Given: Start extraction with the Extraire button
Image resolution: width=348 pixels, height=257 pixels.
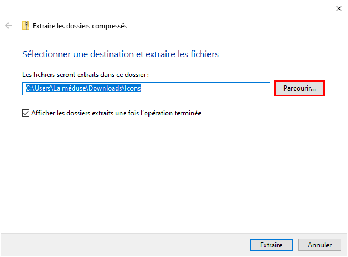Looking at the screenshot, I should 271,245.
